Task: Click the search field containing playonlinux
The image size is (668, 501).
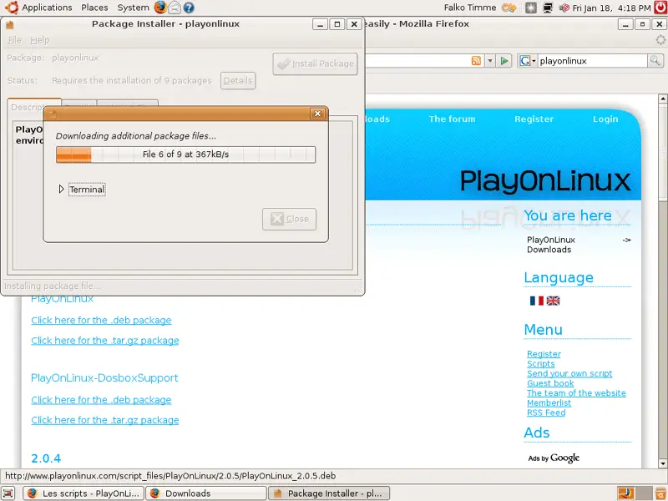Action: [x=592, y=61]
